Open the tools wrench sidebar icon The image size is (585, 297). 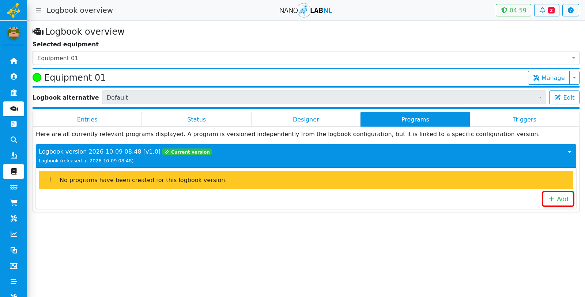tap(14, 219)
